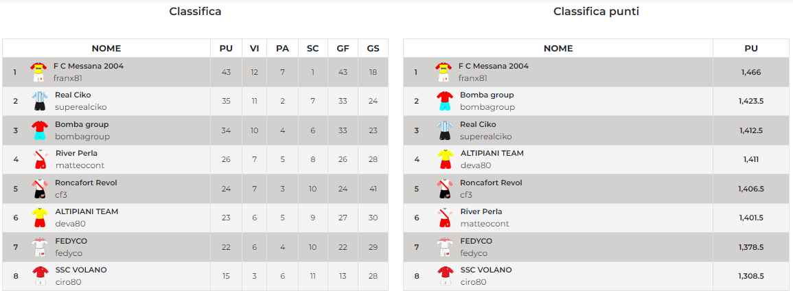The height and width of the screenshot is (291, 793).
Task: Click ALTIPIANI TEAM yellow jersey in Classifica table
Action: pyautogui.click(x=39, y=218)
